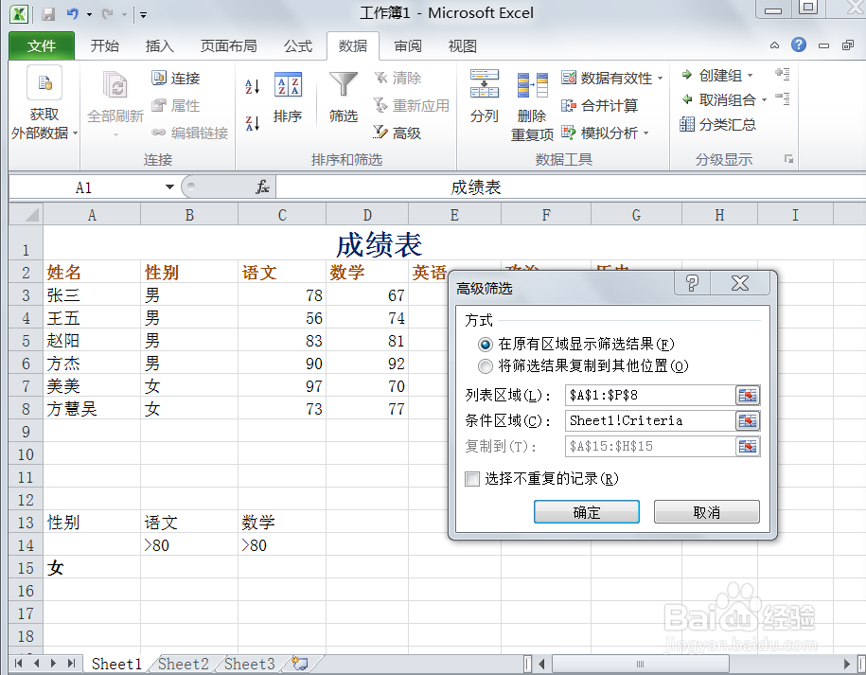
Task: Enable 选择不重复的记录 checkbox
Action: [x=470, y=480]
